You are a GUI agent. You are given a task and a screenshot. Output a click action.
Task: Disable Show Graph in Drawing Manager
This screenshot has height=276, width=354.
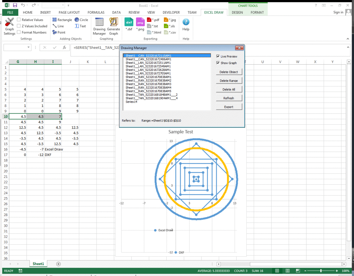(x=218, y=63)
